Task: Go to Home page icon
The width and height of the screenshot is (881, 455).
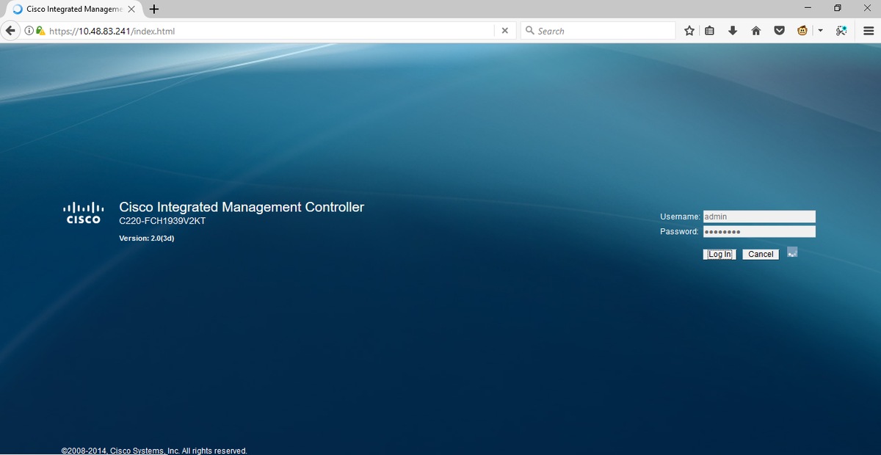Action: tap(755, 31)
